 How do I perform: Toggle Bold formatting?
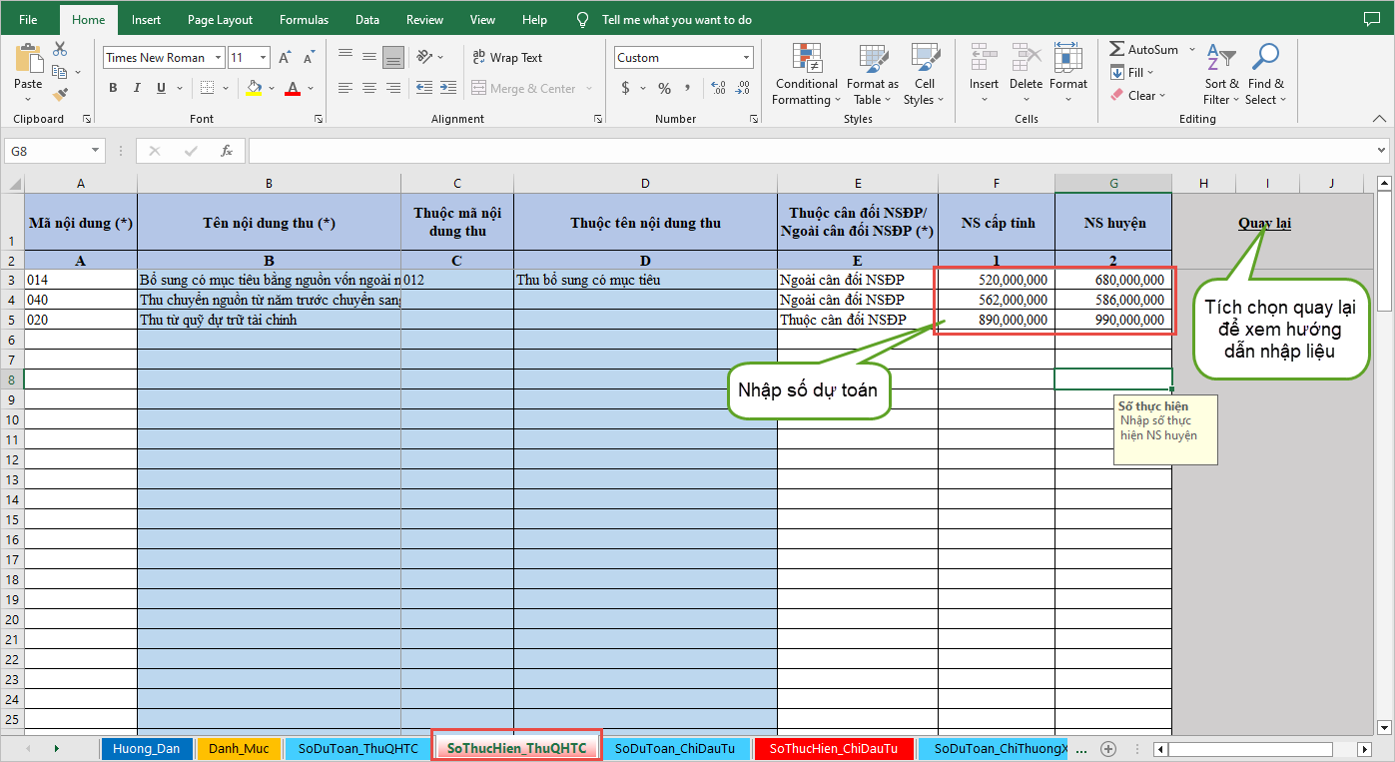coord(113,88)
